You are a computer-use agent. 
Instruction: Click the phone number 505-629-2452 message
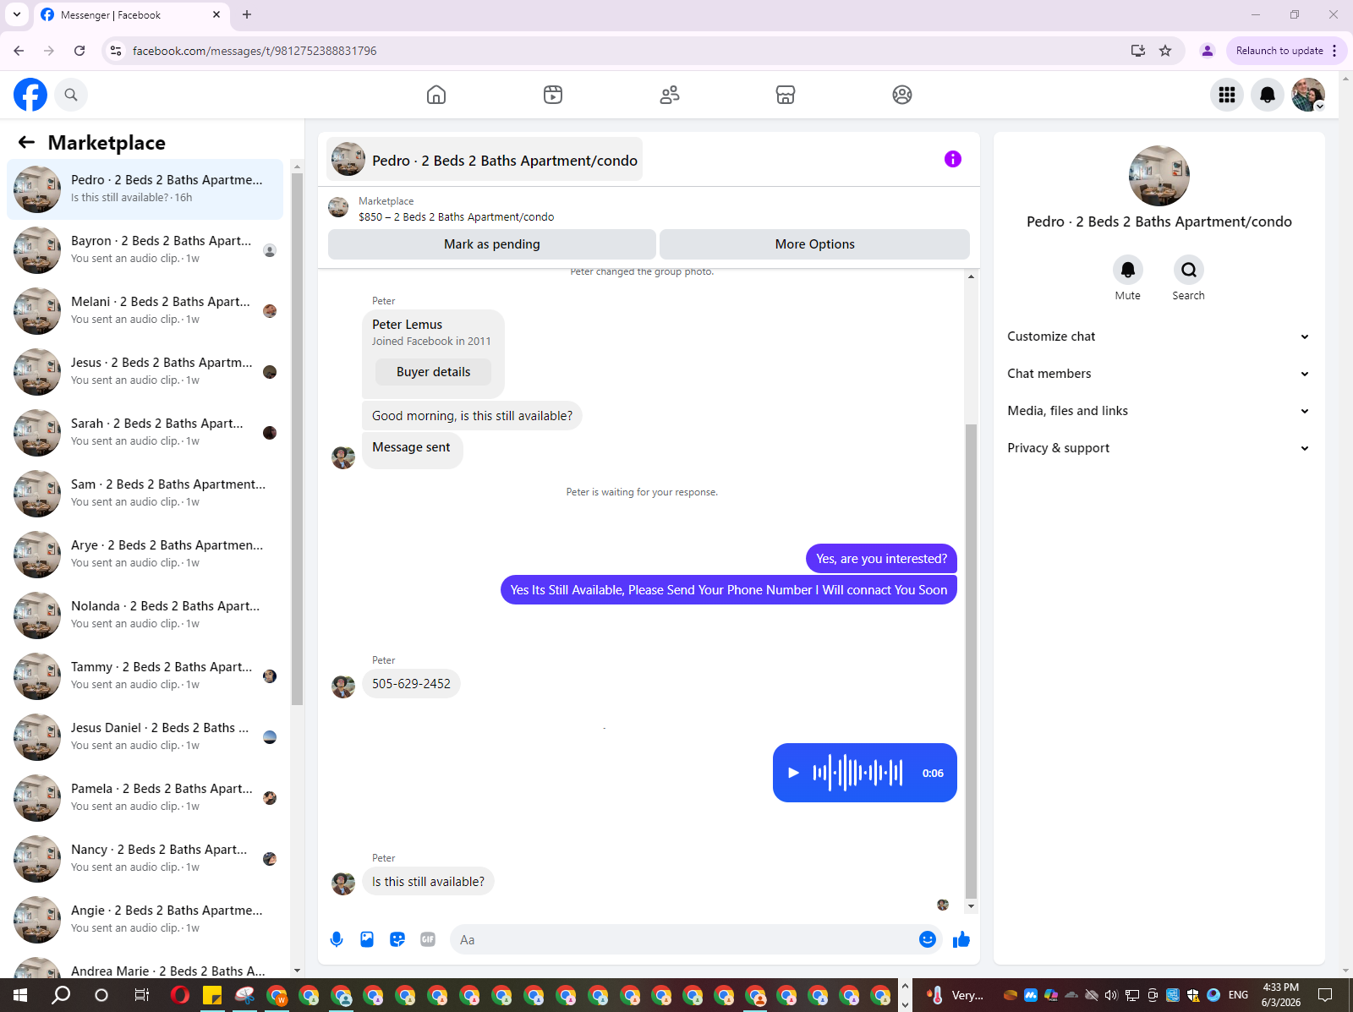click(x=411, y=684)
